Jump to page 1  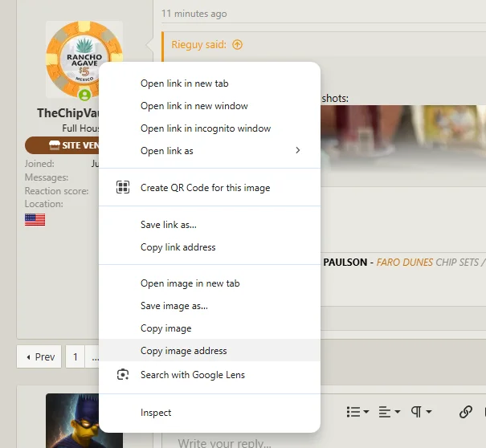pyautogui.click(x=75, y=356)
